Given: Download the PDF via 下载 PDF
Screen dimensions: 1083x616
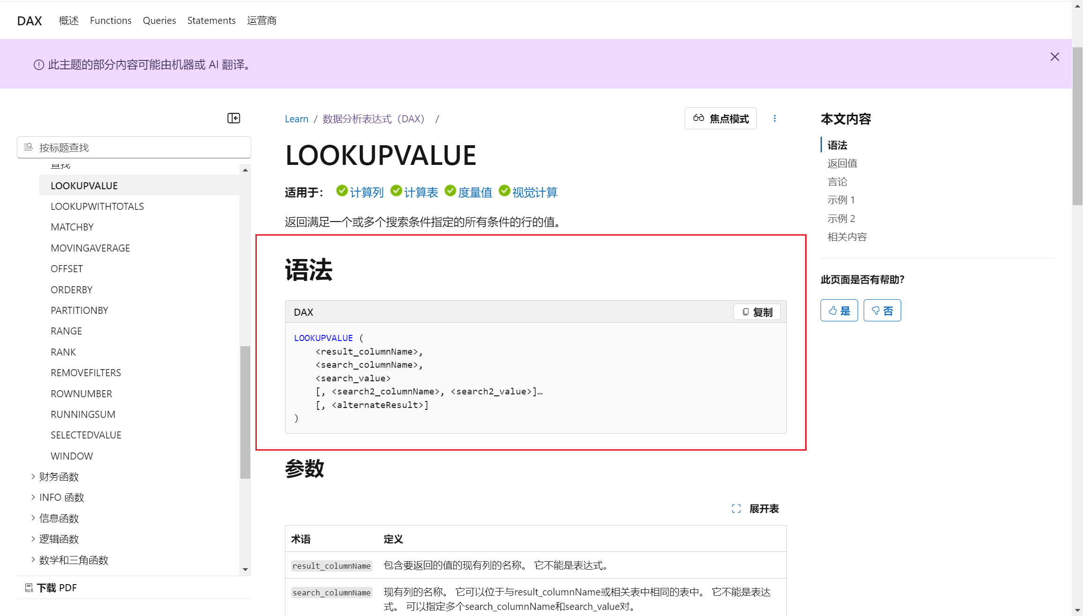Looking at the screenshot, I should pos(51,588).
